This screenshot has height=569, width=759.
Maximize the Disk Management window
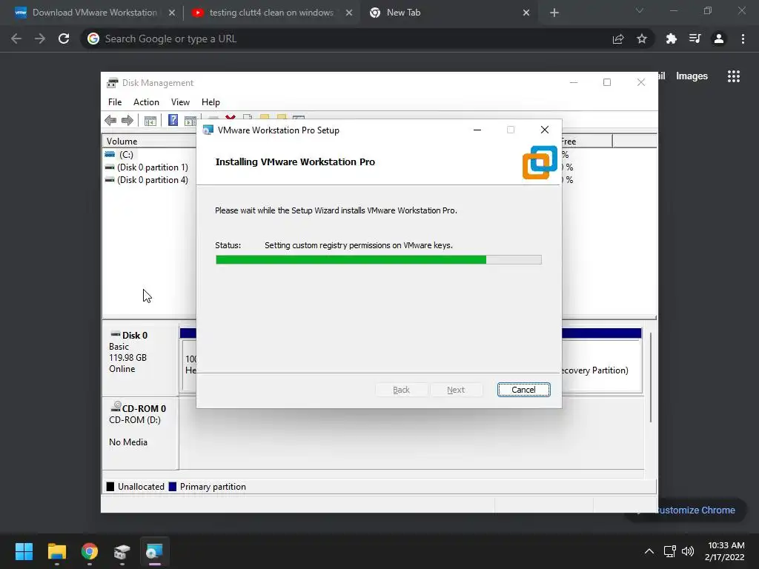[x=607, y=83]
